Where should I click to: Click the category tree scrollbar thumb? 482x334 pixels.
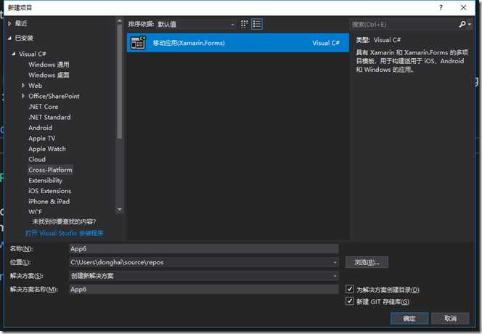point(120,81)
